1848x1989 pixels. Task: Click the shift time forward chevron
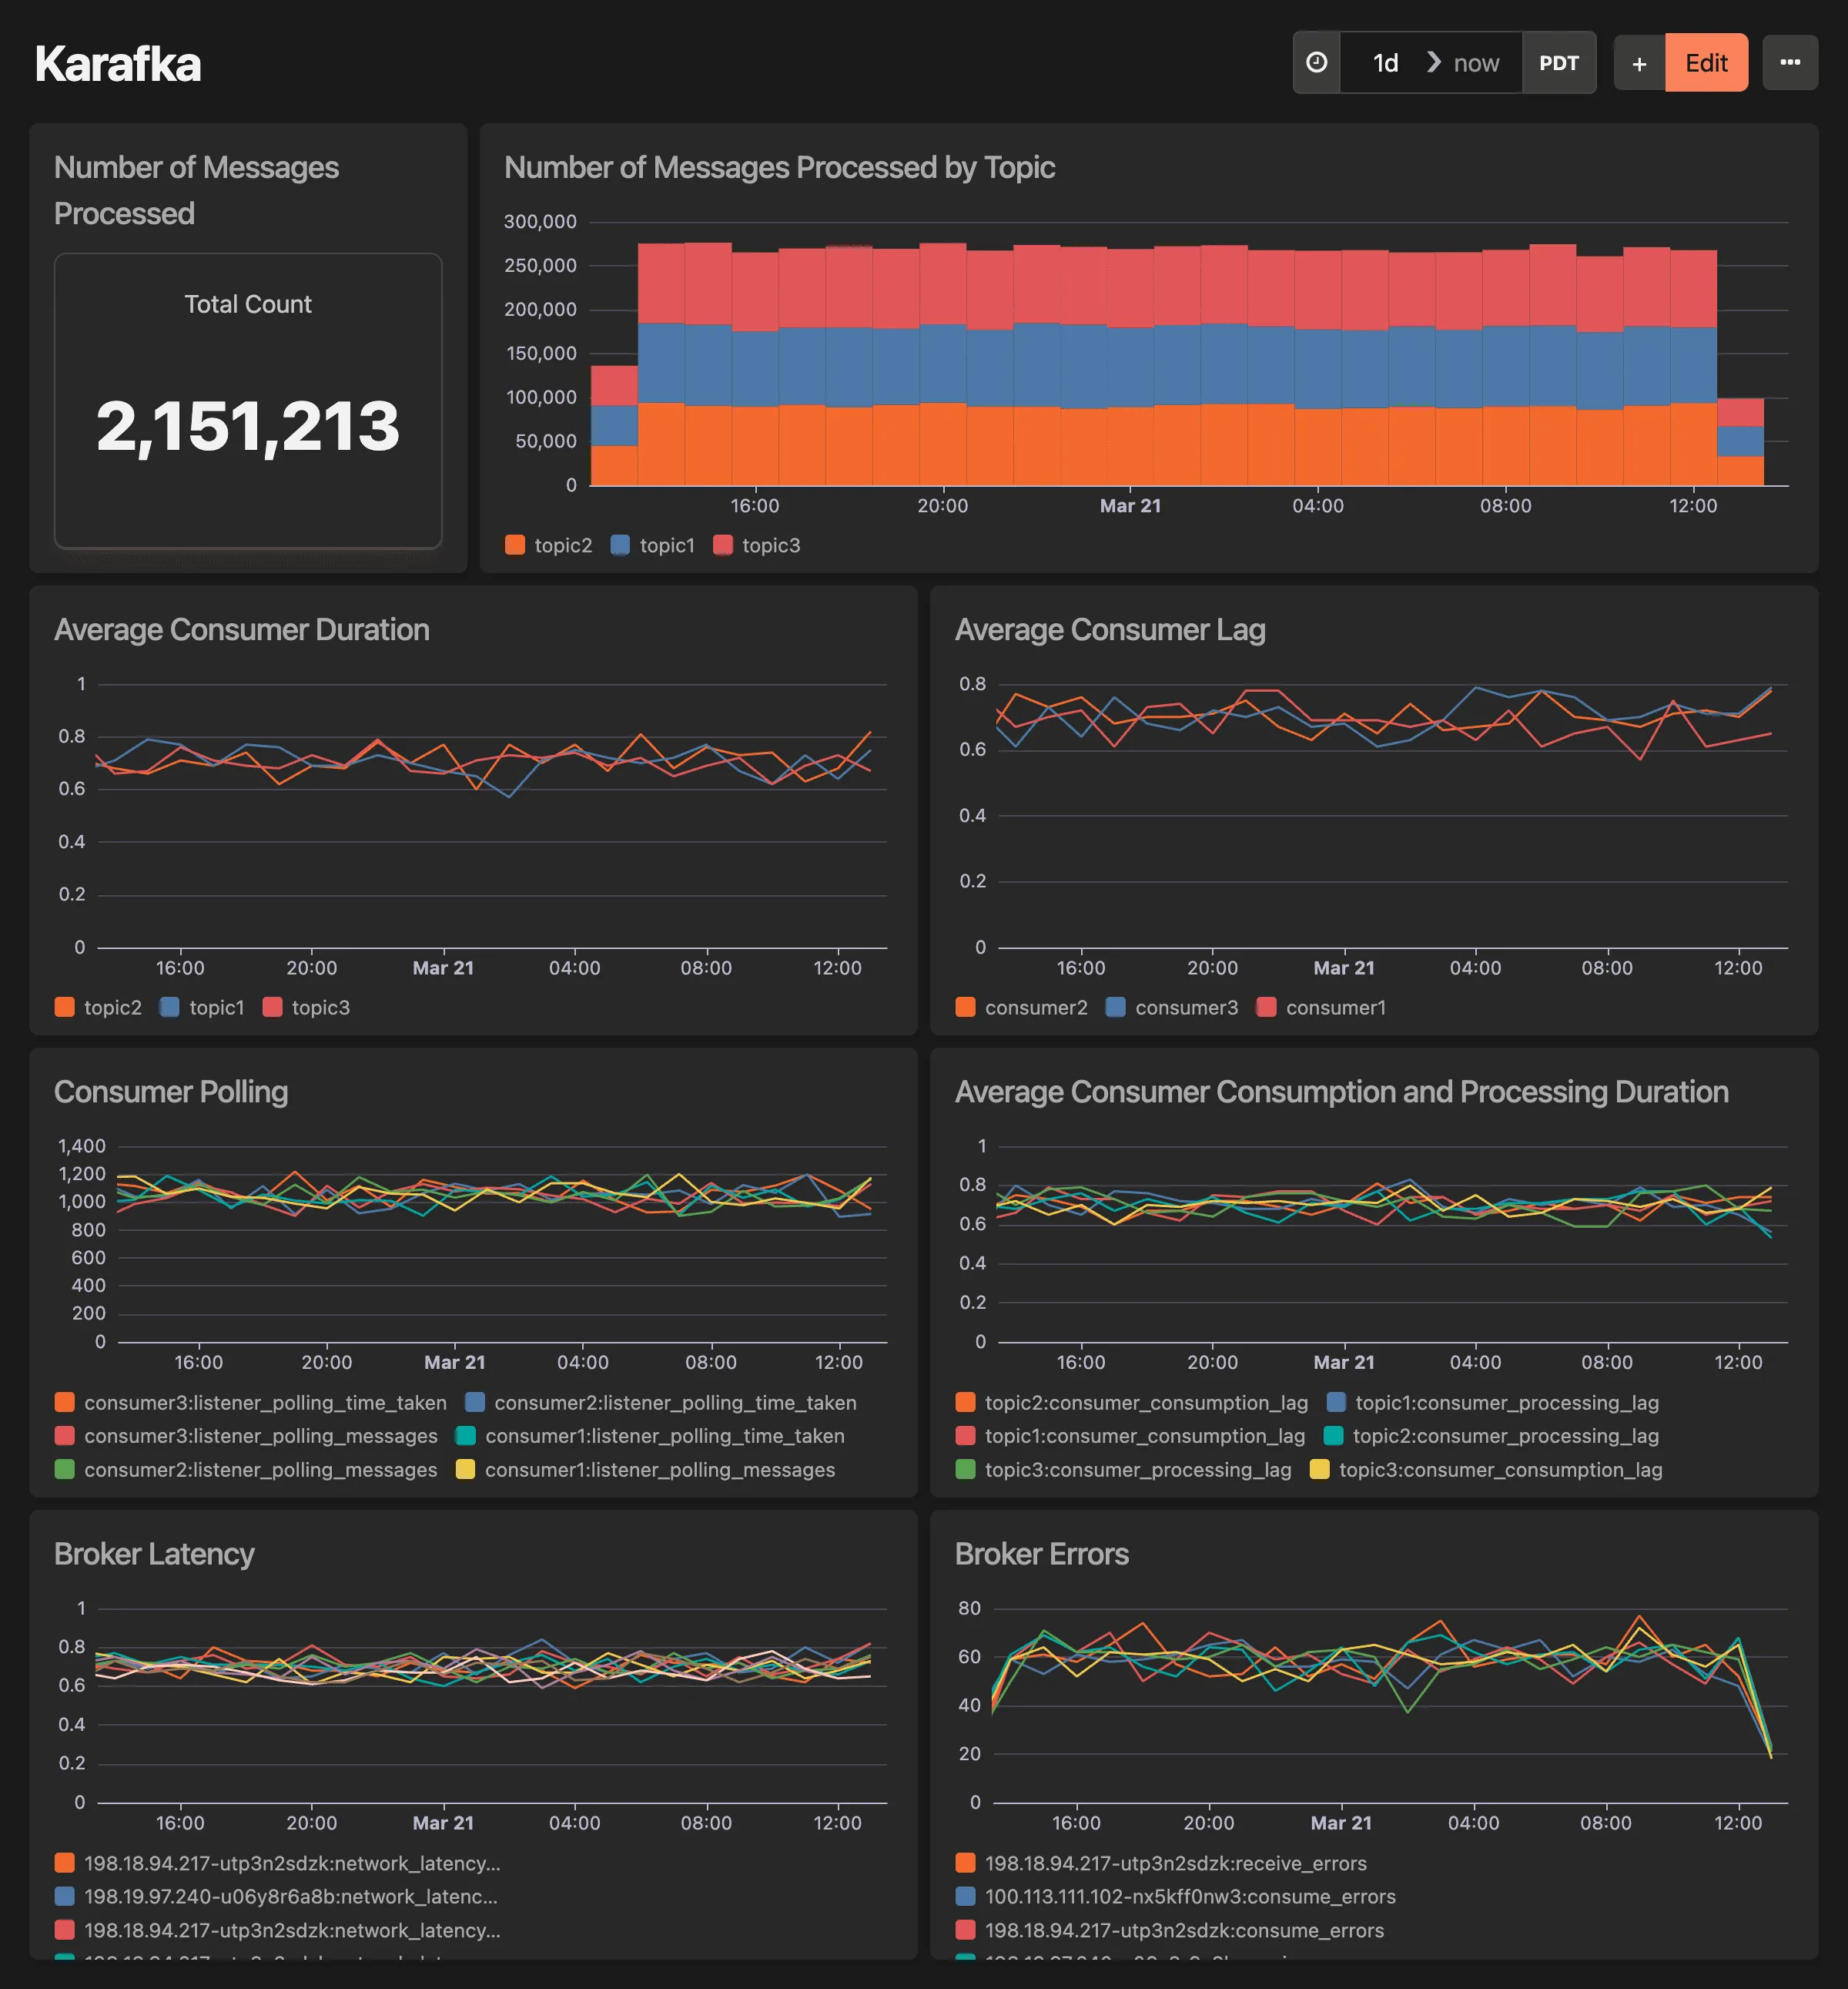pyautogui.click(x=1434, y=62)
